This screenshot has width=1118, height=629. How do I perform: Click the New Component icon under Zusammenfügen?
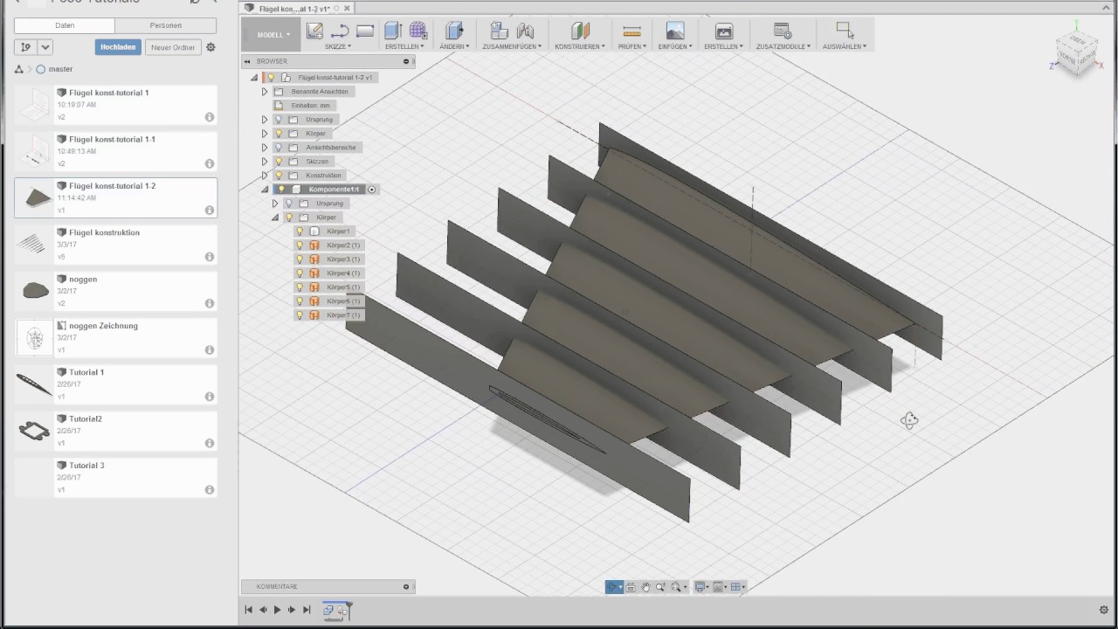coord(499,31)
